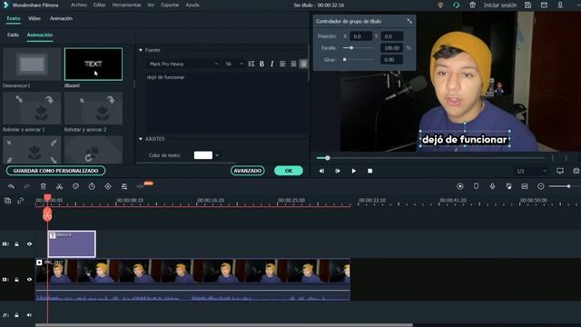
Task: Open text color dropdown arrow
Action: [217, 155]
